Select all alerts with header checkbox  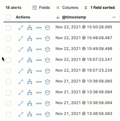point(8,17)
